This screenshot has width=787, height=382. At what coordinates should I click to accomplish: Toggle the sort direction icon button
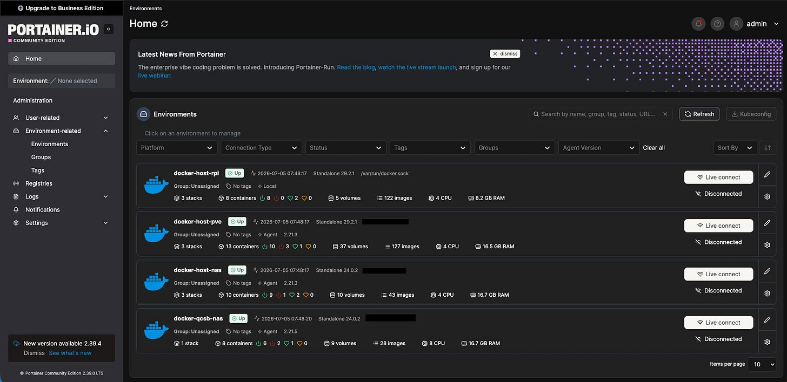767,148
